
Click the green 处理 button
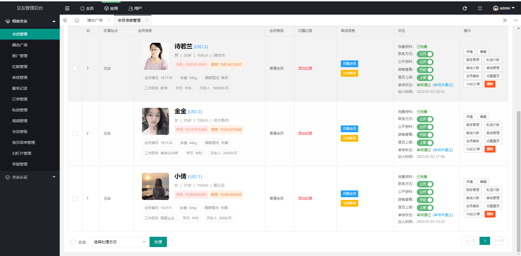[158, 242]
